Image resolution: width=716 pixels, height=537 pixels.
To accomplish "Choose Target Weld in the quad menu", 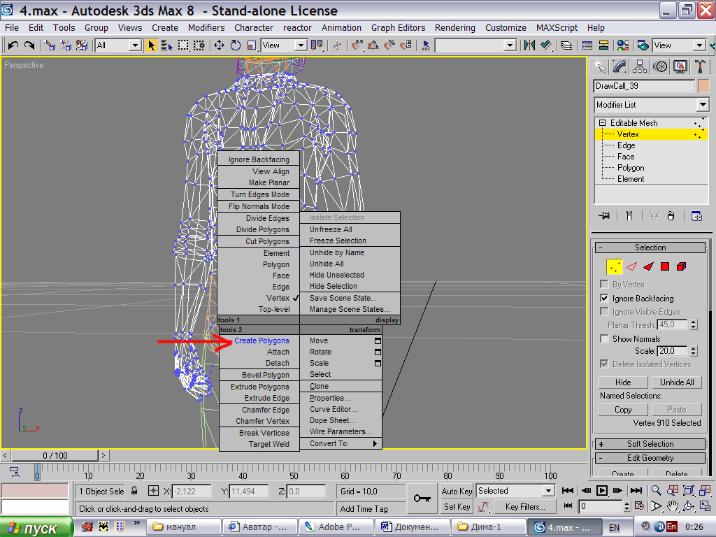I will pyautogui.click(x=269, y=444).
